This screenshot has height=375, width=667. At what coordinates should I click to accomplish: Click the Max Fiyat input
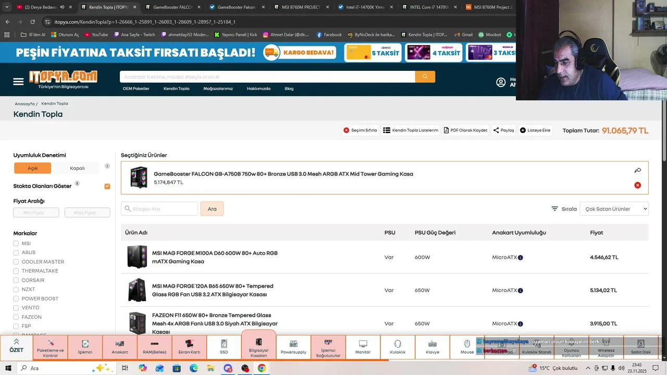(88, 213)
